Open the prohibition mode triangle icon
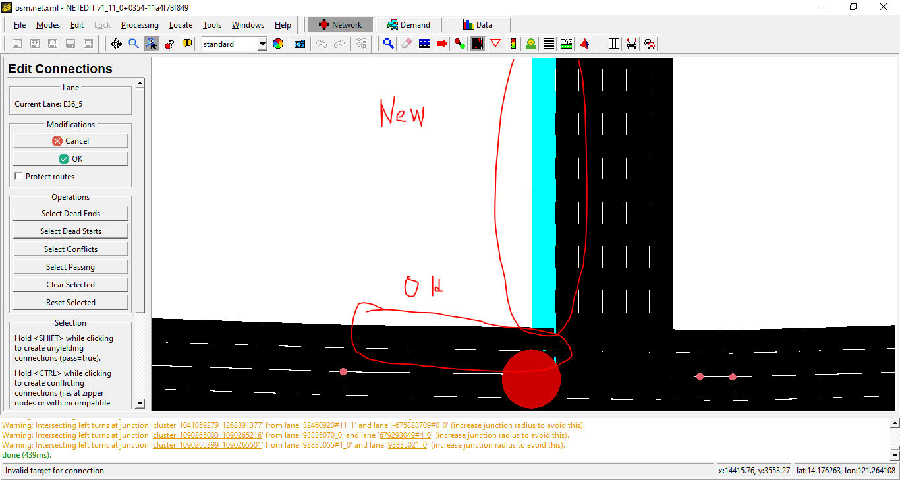This screenshot has height=480, width=900. 495,44
